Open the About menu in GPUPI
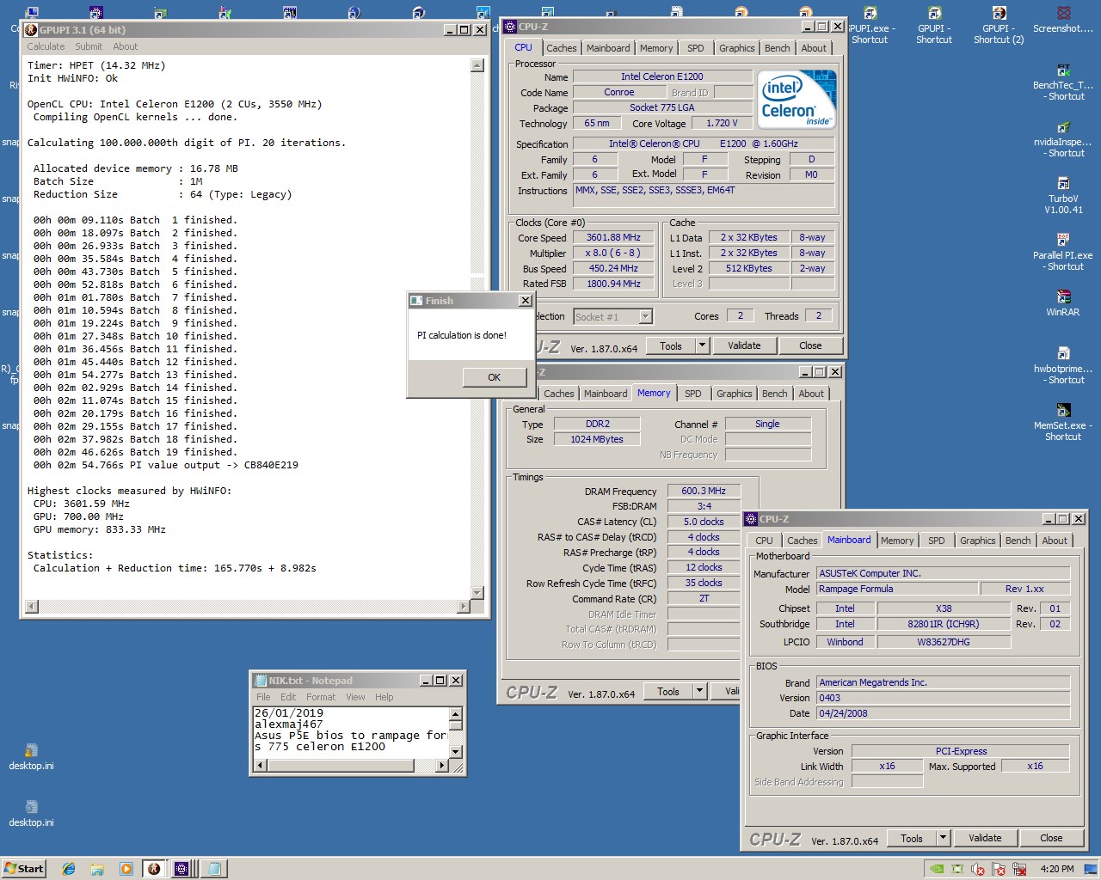Image resolution: width=1101 pixels, height=880 pixels. click(125, 46)
